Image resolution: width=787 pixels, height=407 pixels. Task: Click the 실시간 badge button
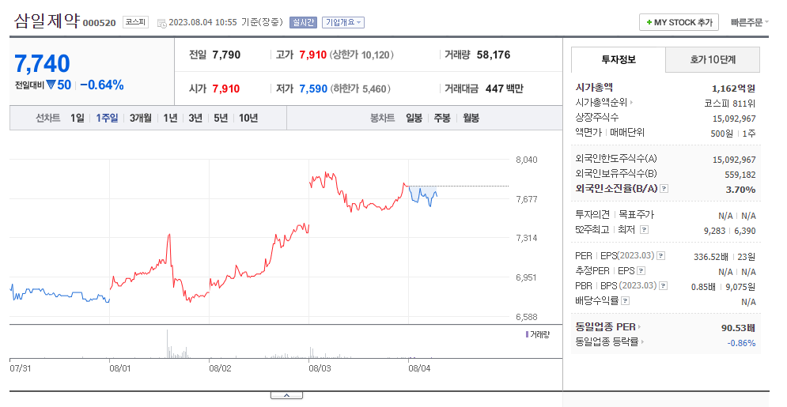303,23
